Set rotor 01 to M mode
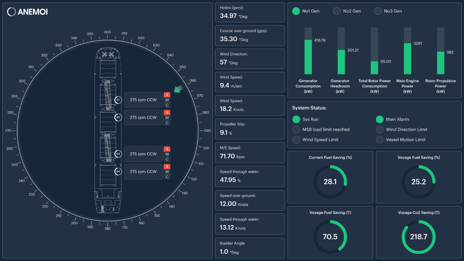This screenshot has width=464, height=261. coord(167,100)
